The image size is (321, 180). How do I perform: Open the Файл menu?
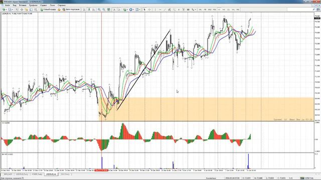(x=8, y=5)
